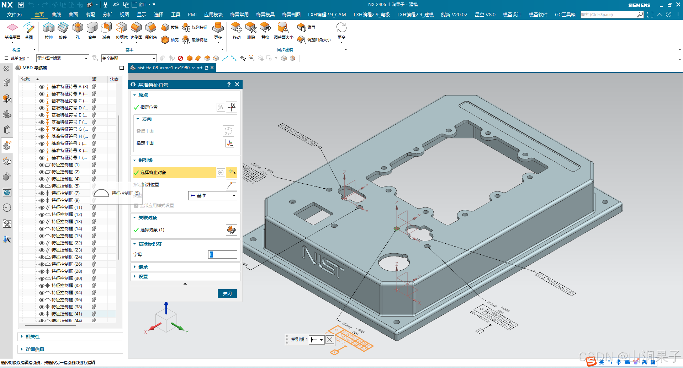Toggle visibility of 特征控制框 (22)
Image resolution: width=683 pixels, height=368 pixels.
pyautogui.click(x=42, y=243)
